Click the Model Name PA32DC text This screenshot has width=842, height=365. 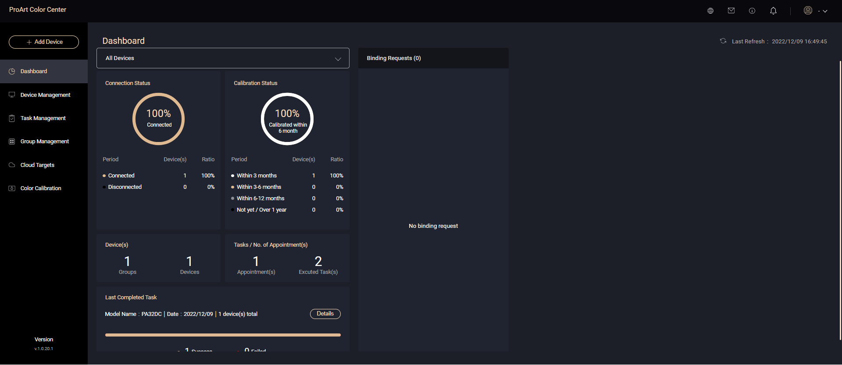click(x=133, y=314)
